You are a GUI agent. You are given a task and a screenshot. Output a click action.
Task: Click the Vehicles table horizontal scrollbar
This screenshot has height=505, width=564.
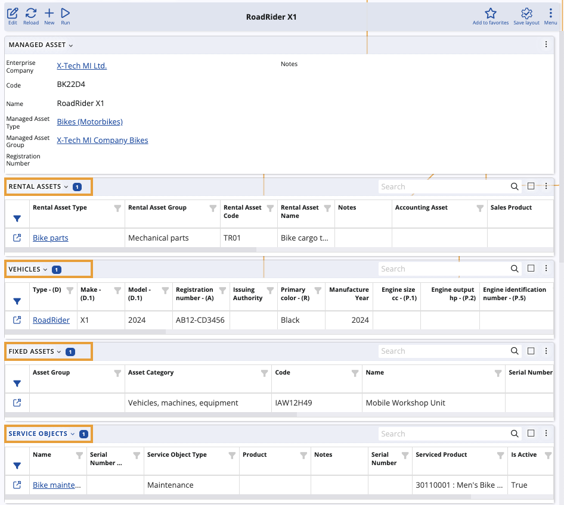pyautogui.click(x=85, y=332)
